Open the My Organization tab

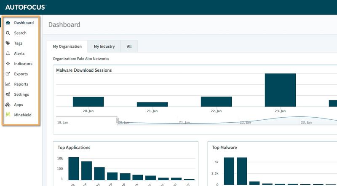(67, 46)
